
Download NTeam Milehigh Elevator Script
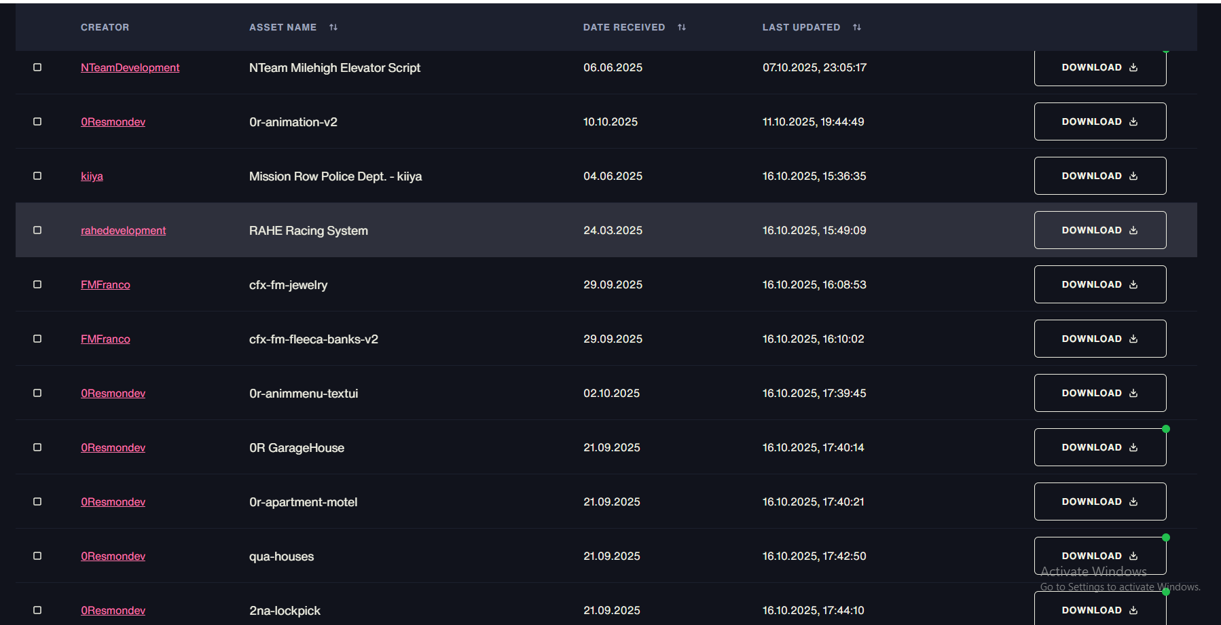(x=1100, y=67)
